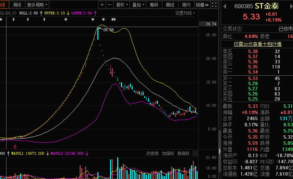The height and width of the screenshot is (179, 293).
Task: Click 改参数 to modify indicator parameters
Action: [x=152, y=154]
